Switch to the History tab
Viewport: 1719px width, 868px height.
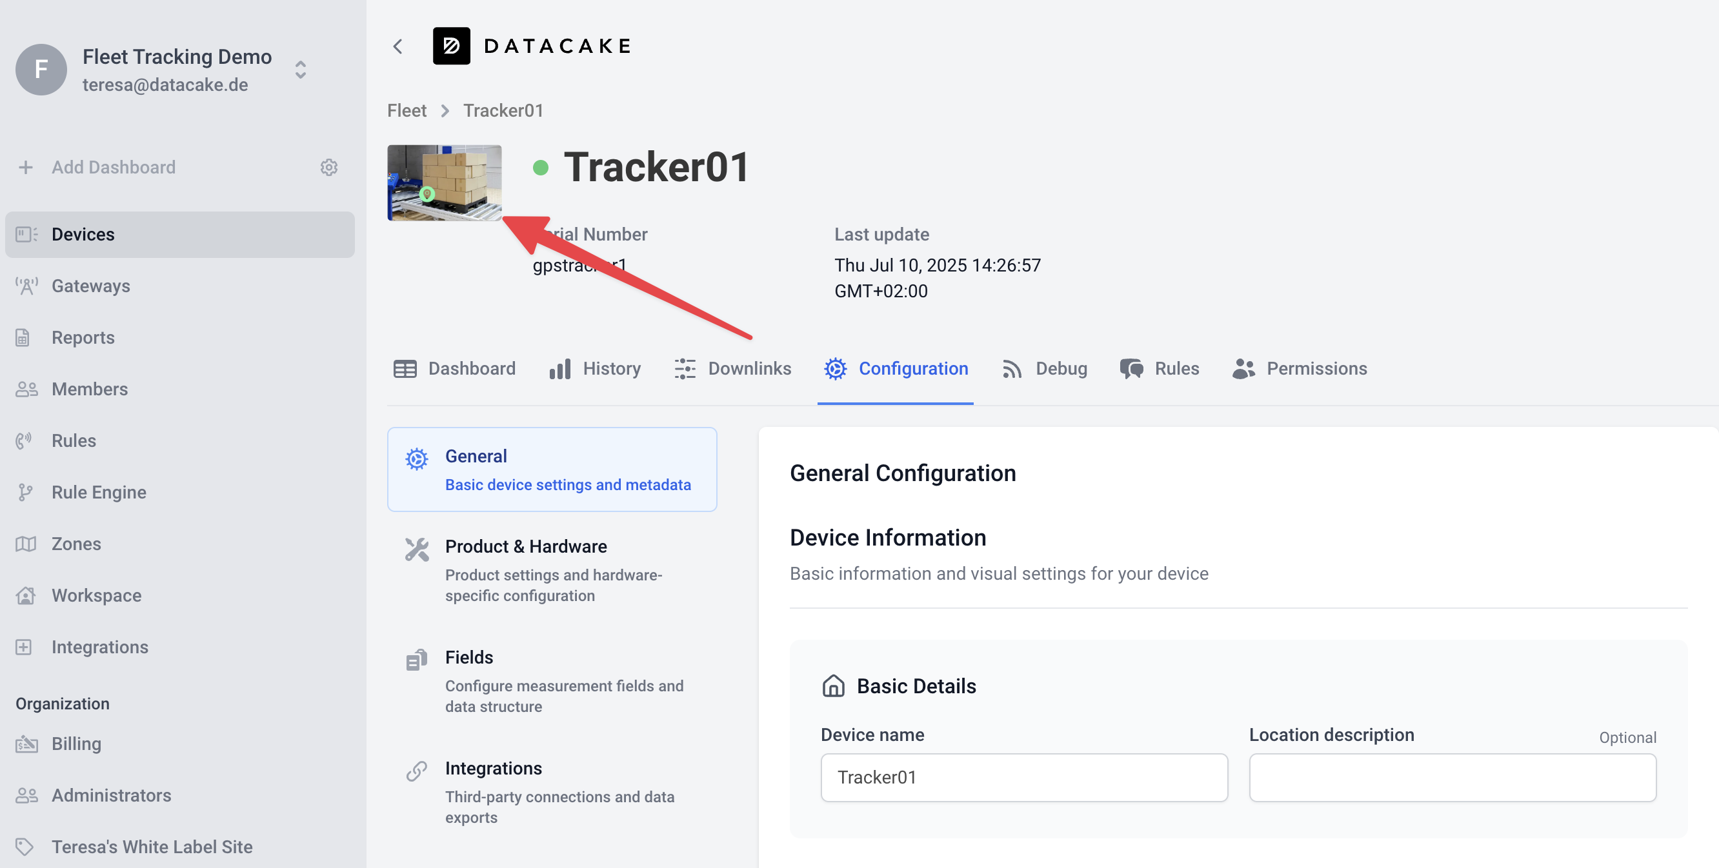tap(594, 369)
